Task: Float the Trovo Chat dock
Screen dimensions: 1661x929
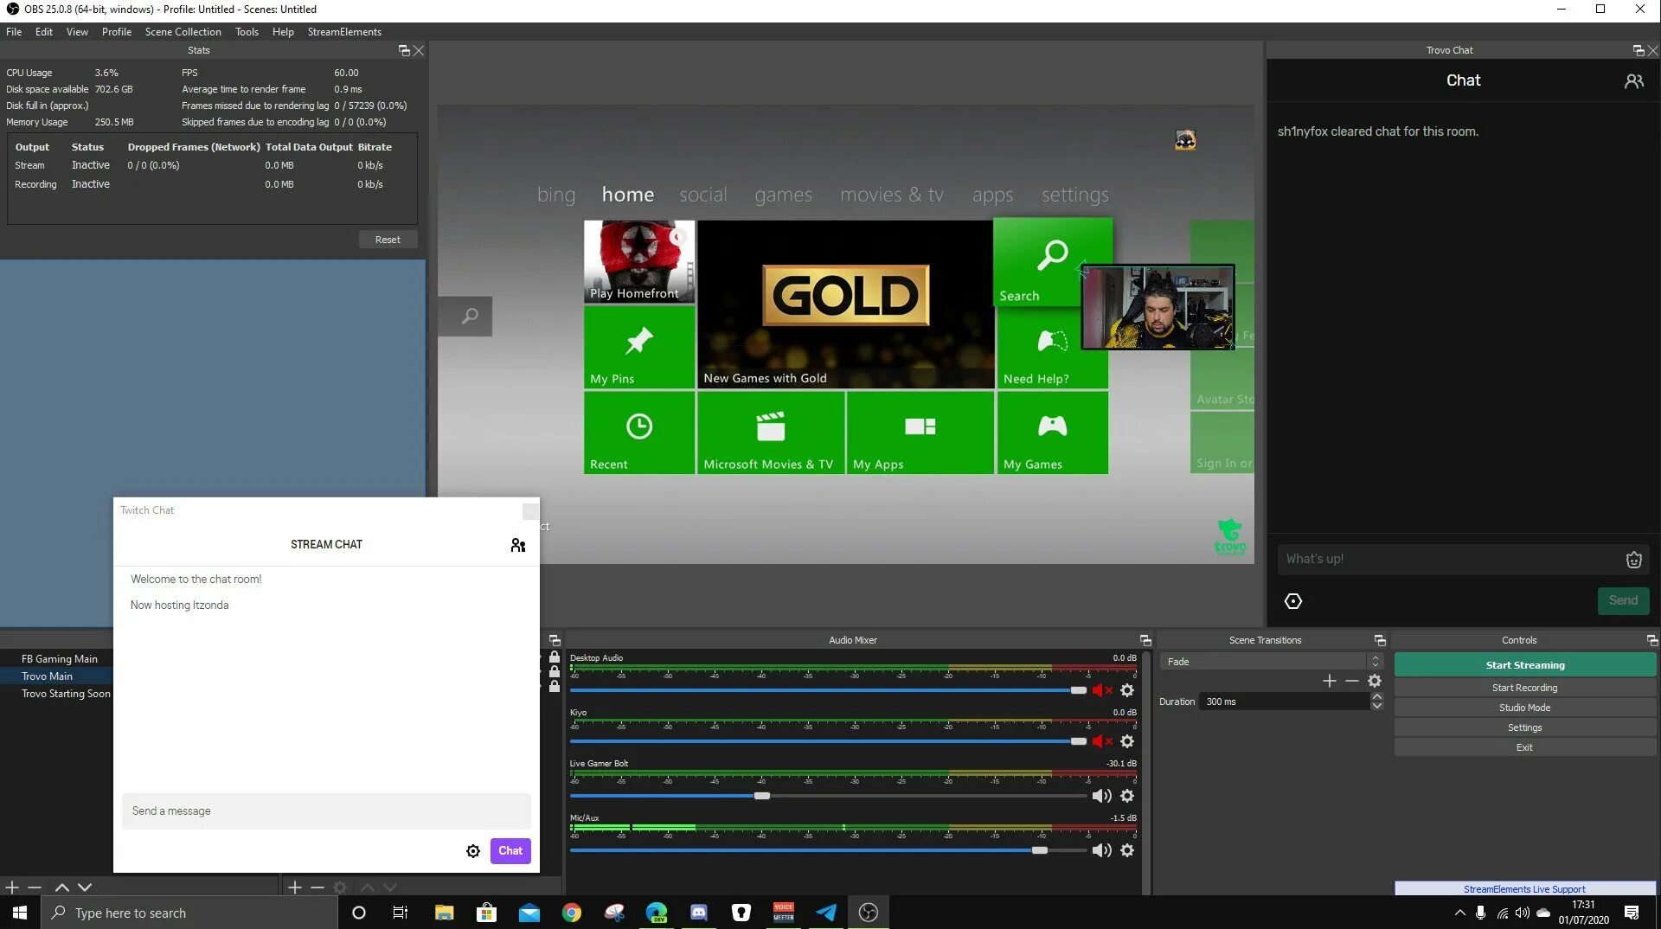Action: coord(1639,50)
